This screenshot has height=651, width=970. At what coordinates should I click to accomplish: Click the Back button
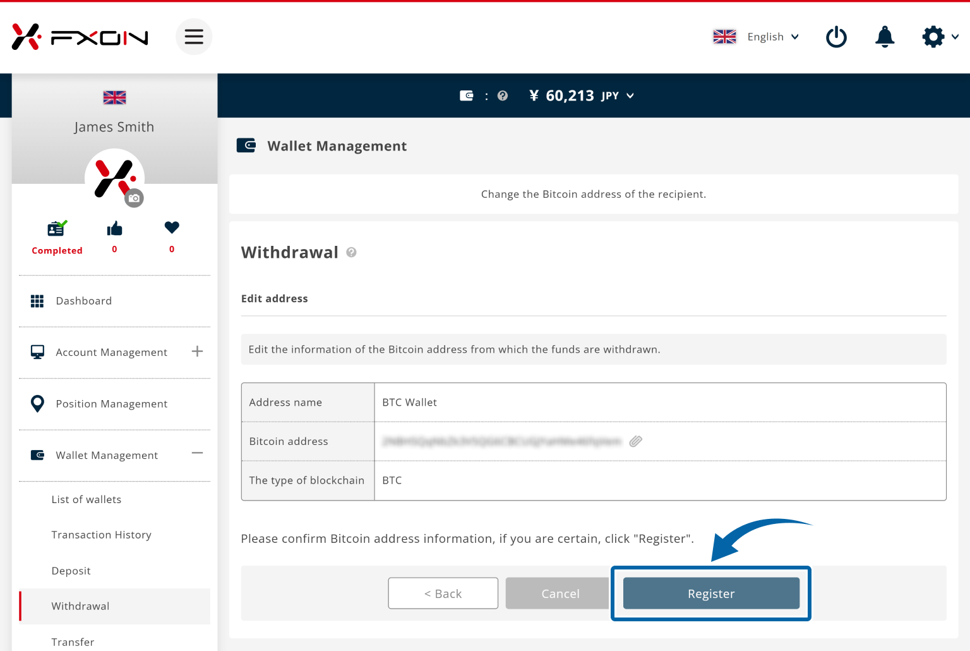(x=443, y=593)
